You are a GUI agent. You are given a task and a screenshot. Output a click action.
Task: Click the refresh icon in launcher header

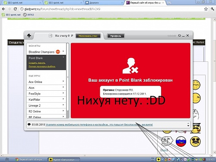click(179, 35)
